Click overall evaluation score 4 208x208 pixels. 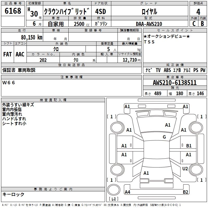198,12
